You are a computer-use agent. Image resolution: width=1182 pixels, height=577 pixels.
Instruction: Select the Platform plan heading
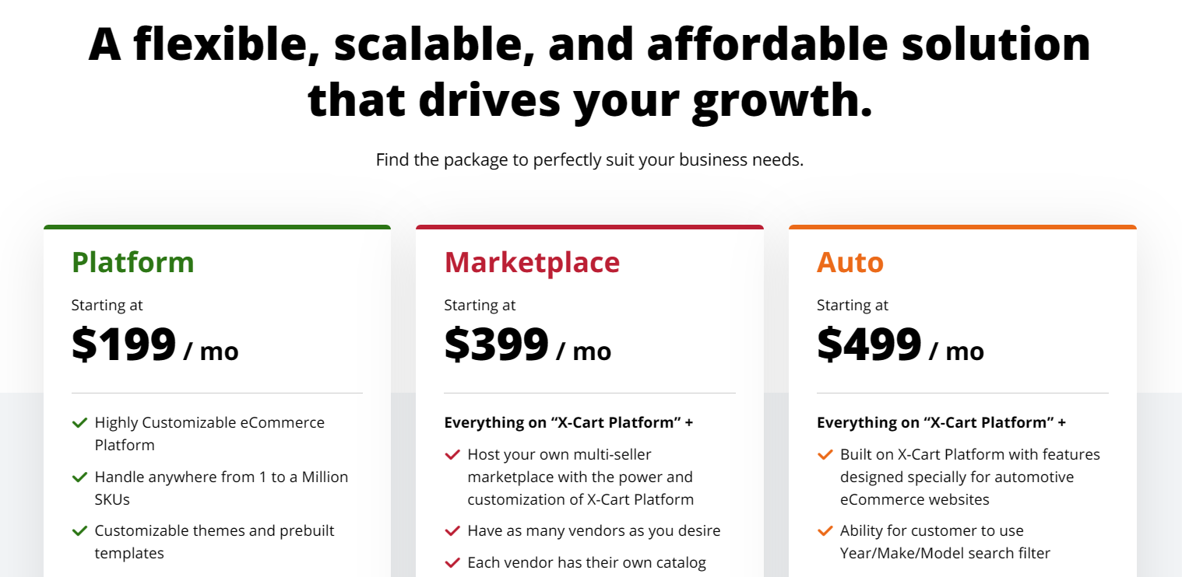pos(133,263)
